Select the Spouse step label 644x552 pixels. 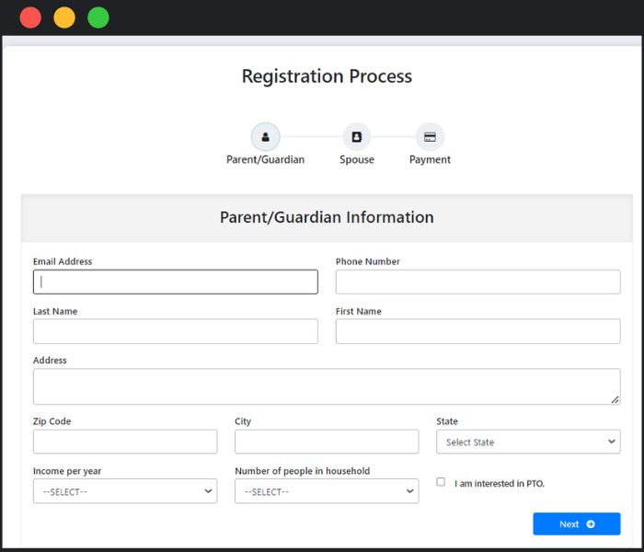357,160
